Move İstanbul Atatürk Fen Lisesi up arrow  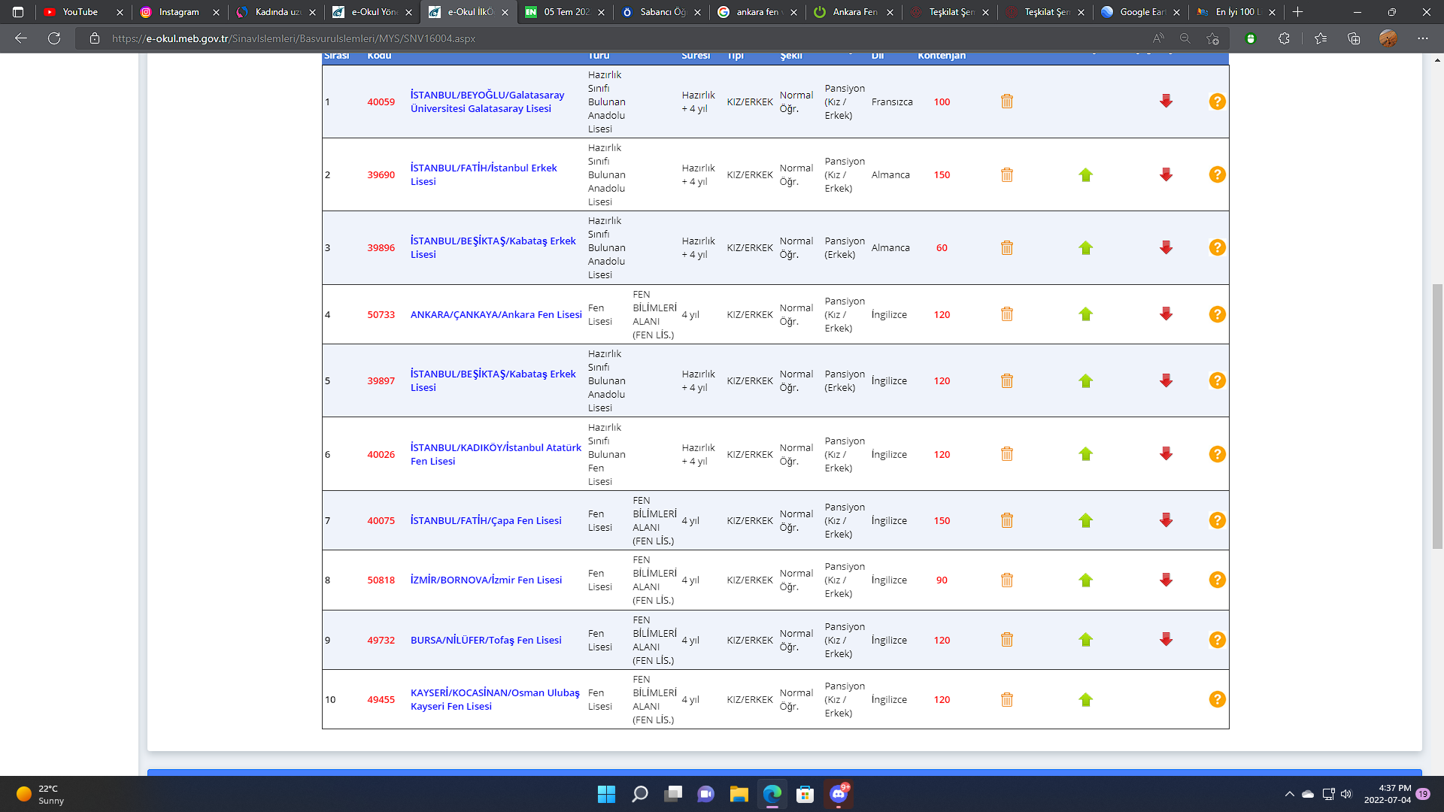(1085, 454)
